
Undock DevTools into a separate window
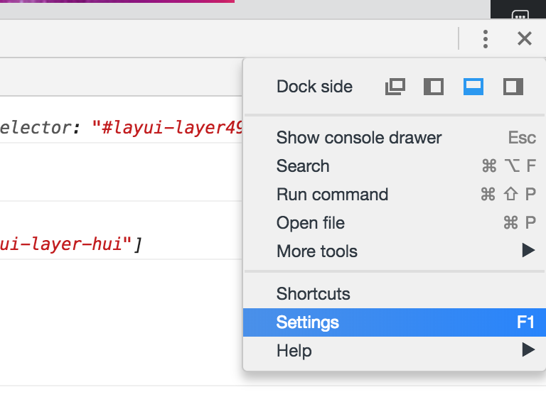click(395, 87)
